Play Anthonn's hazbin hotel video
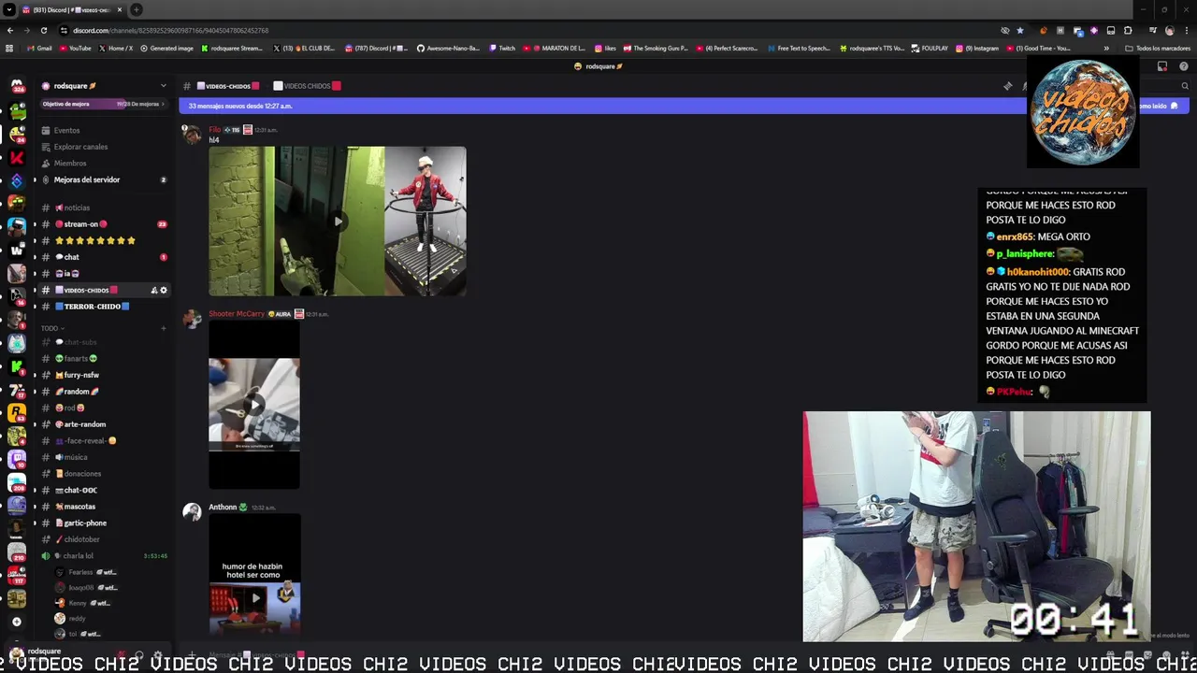Image resolution: width=1197 pixels, height=673 pixels. tap(254, 597)
